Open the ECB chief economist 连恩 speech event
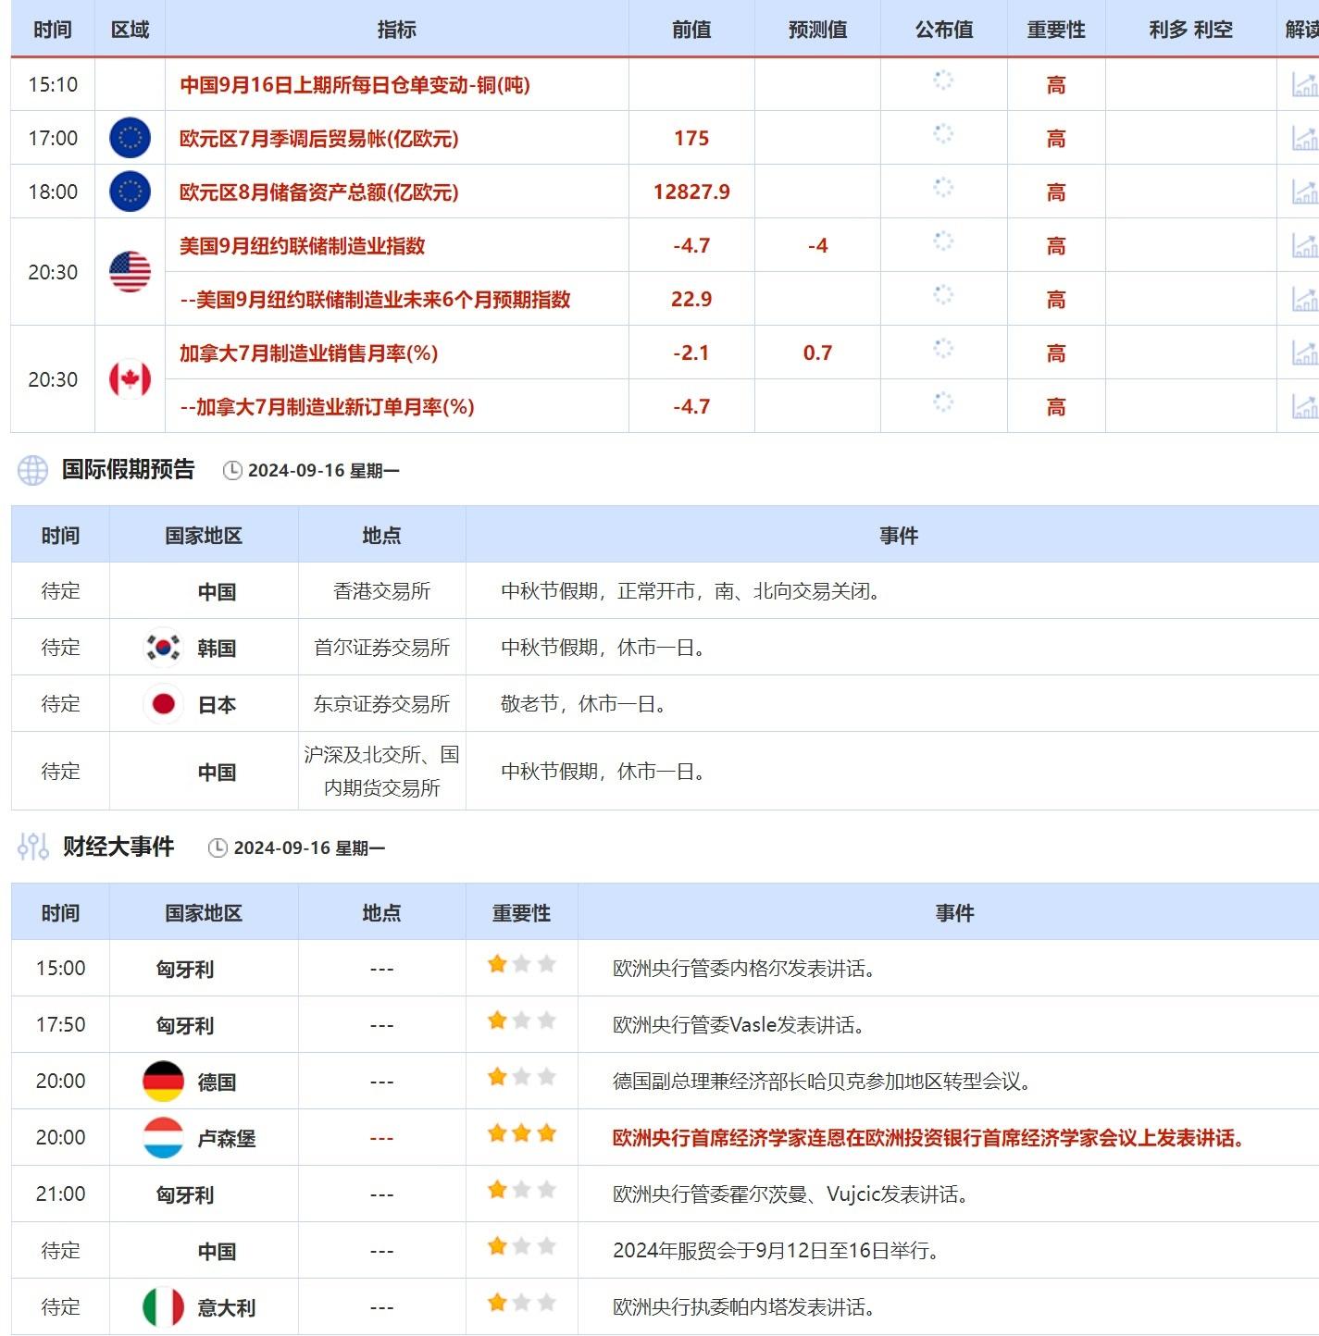The height and width of the screenshot is (1336, 1319). [927, 1138]
